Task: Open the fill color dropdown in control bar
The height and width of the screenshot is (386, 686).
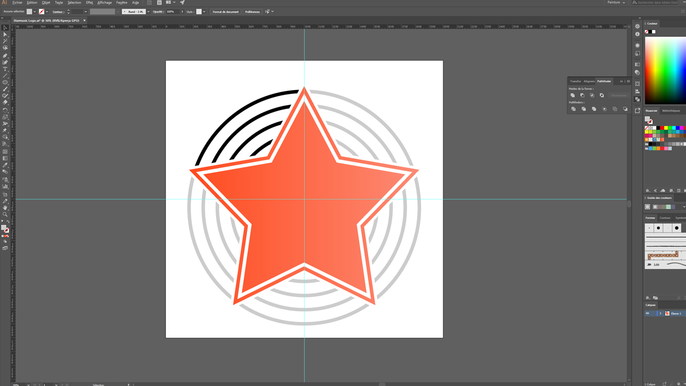Action: [x=35, y=11]
